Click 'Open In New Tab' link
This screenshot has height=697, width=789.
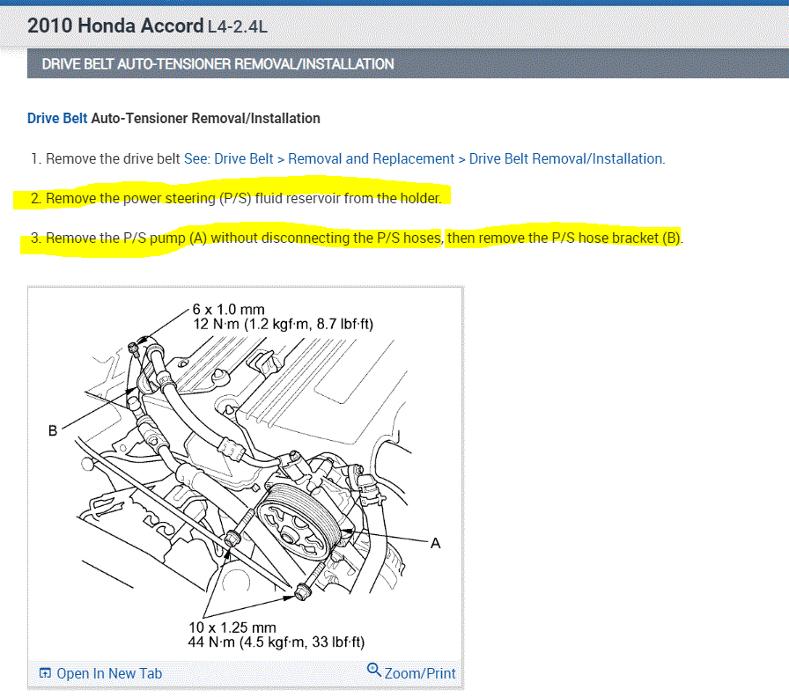point(109,673)
